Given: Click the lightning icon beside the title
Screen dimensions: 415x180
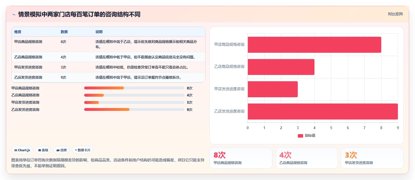Looking at the screenshot, I should 14,15.
